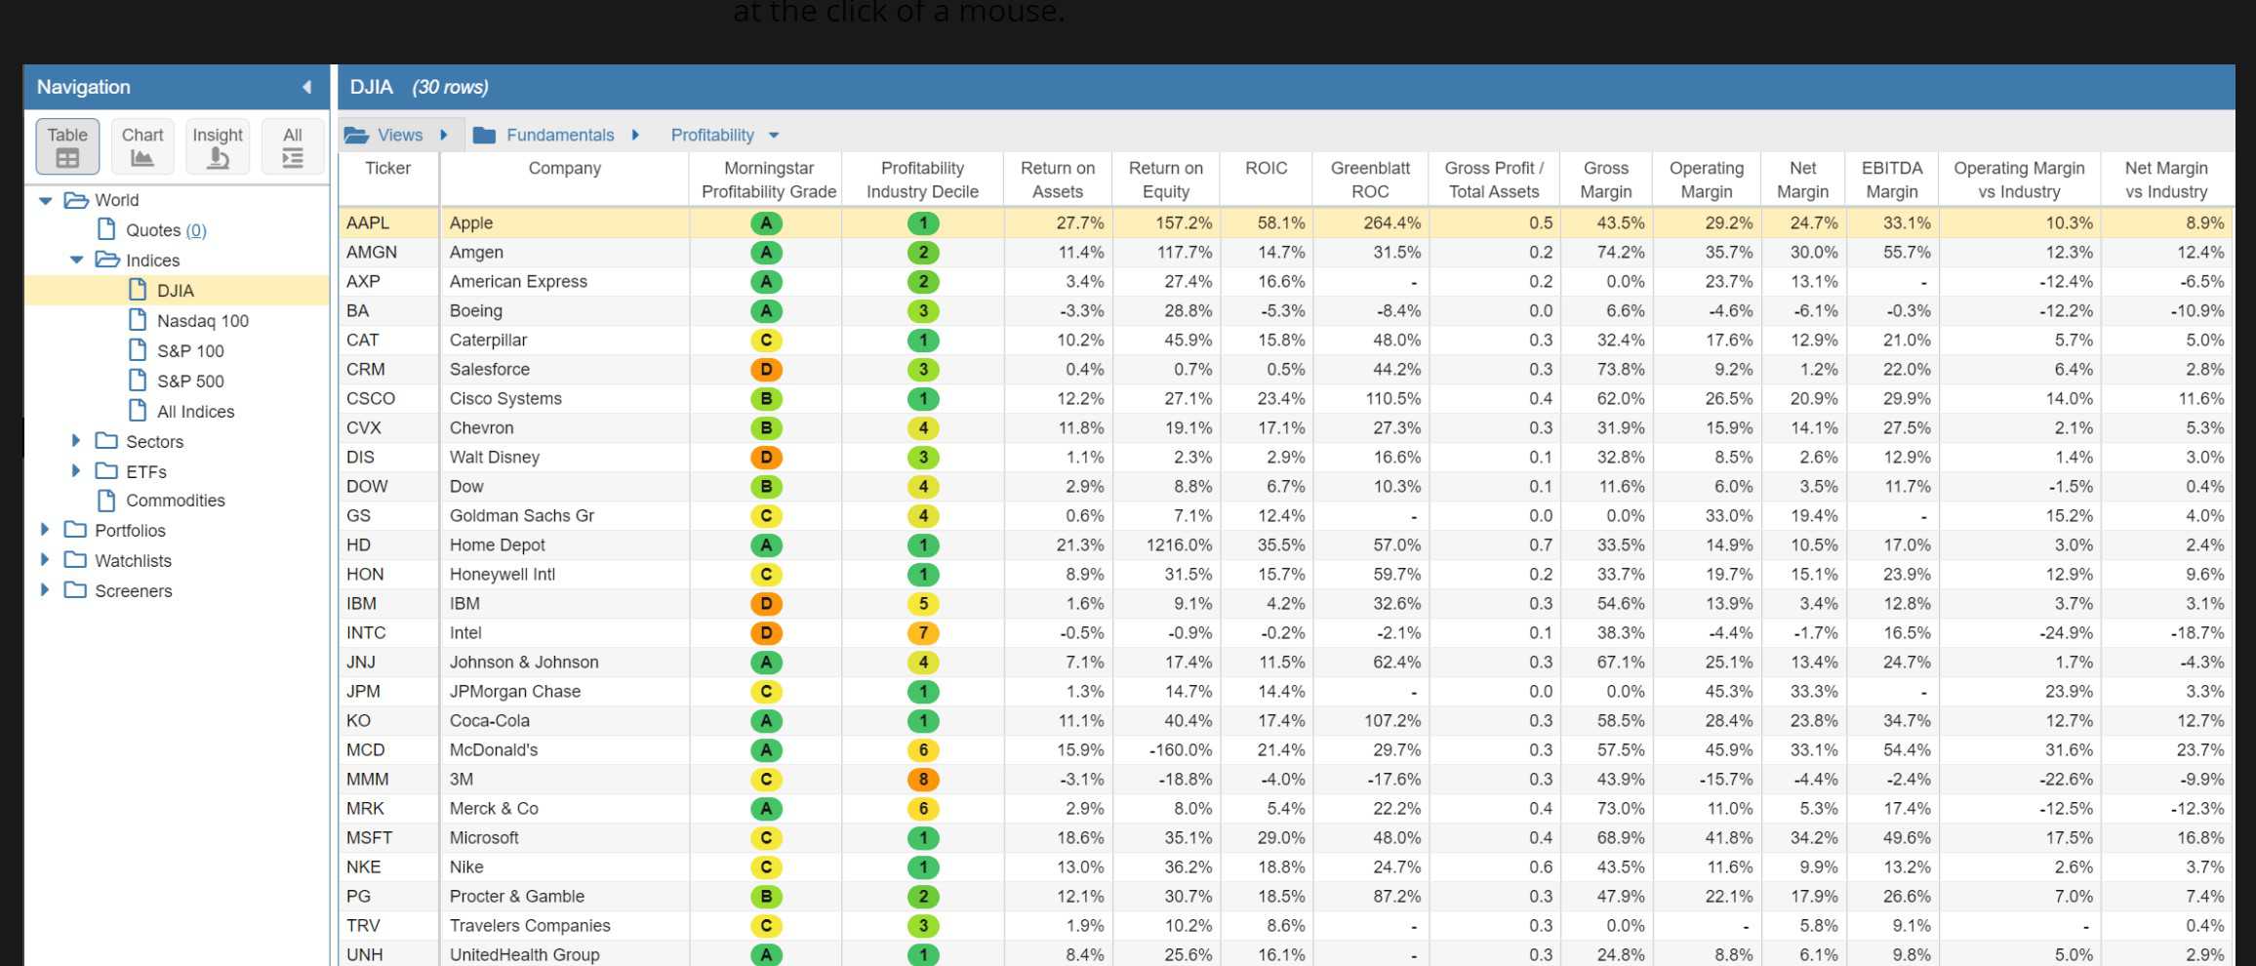The height and width of the screenshot is (966, 2256).
Task: Select the S&P 500 index
Action: tap(190, 382)
